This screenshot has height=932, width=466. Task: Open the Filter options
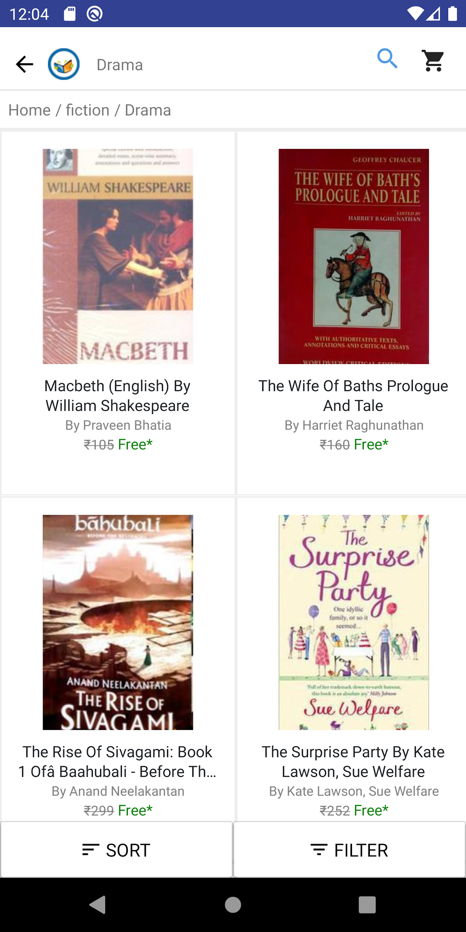[349, 850]
